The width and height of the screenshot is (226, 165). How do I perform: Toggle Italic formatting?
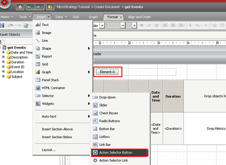[149, 25]
